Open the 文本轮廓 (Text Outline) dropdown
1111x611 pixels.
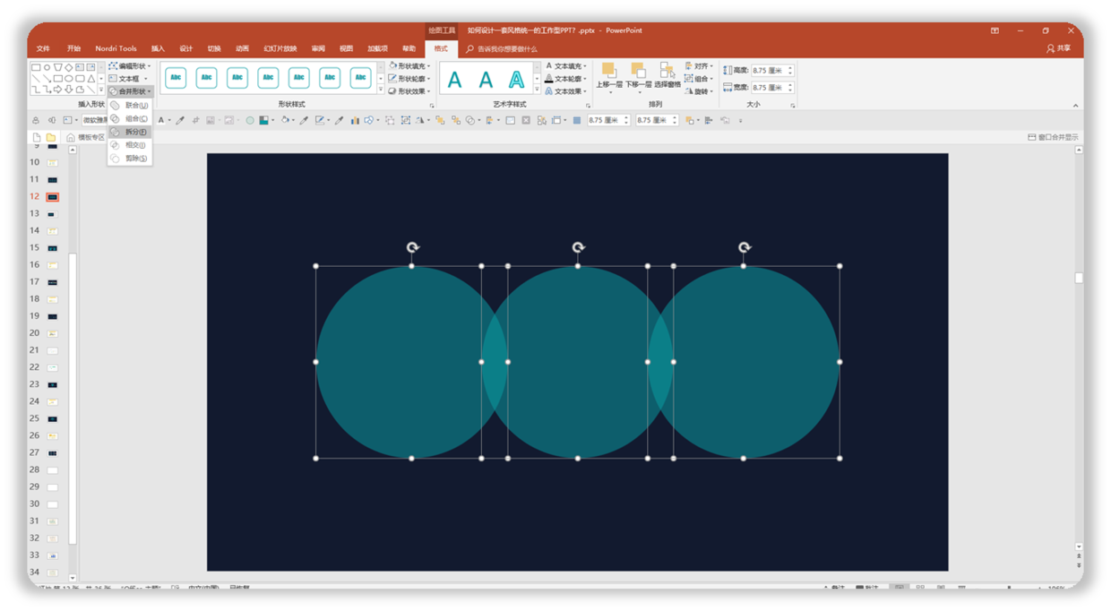(566, 79)
